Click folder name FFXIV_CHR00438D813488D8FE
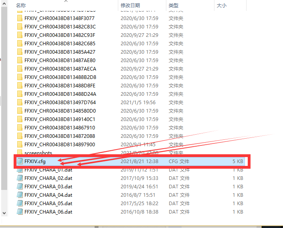283x228 pixels. [60, 85]
